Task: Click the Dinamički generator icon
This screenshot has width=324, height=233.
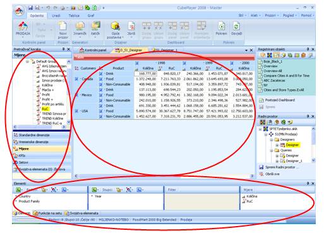Action: point(80,26)
